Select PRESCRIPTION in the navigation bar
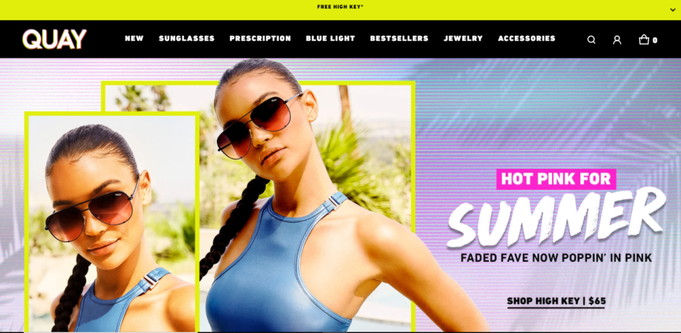 260,38
